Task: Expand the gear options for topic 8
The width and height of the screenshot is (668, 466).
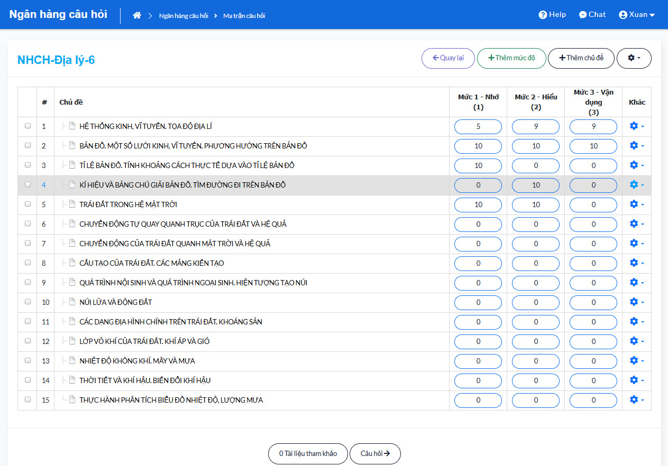Action: 637,263
